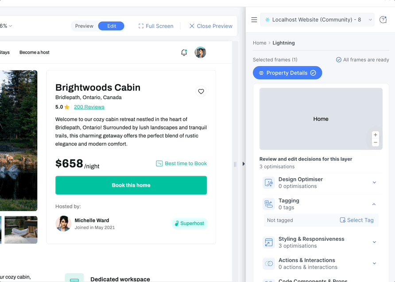Click the help question mark icon

383,20
